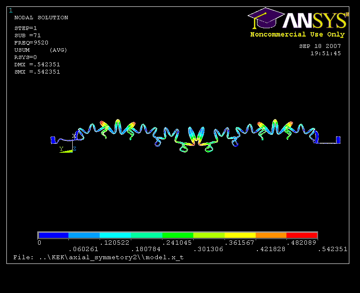Click the Noncommercial Use Only text
360x293 pixels.
(298, 35)
